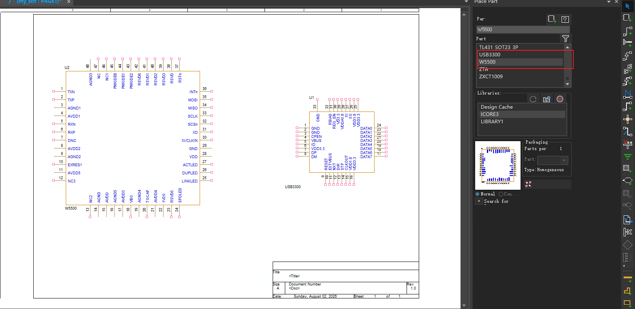Expand the Search for Part section
Screen dimensions: 635x309
(x=479, y=201)
